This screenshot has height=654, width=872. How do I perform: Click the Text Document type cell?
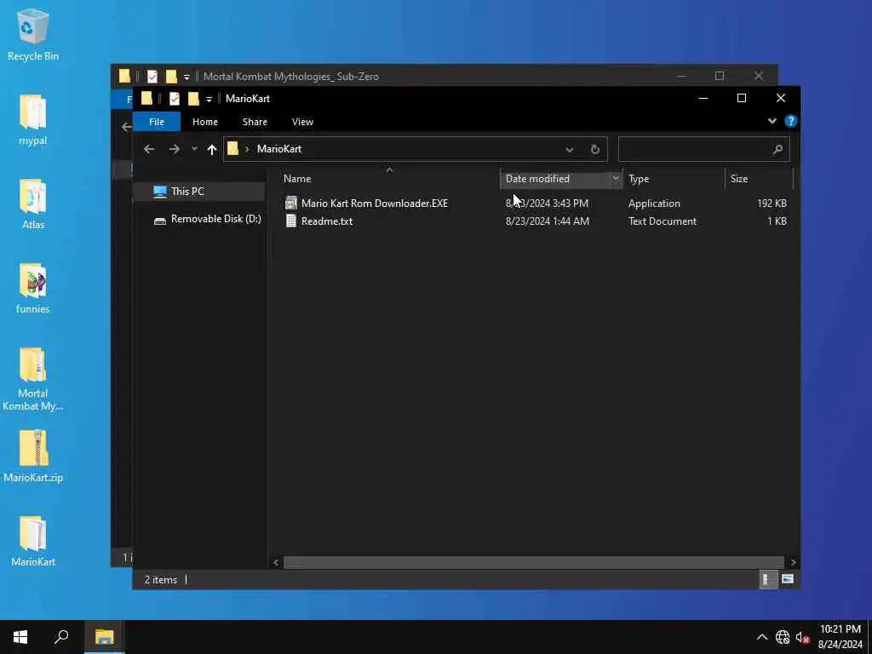[x=663, y=221]
